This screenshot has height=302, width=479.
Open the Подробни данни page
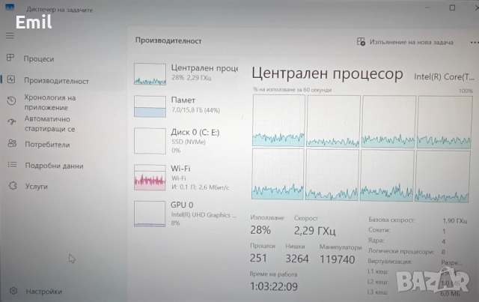[x=54, y=166]
